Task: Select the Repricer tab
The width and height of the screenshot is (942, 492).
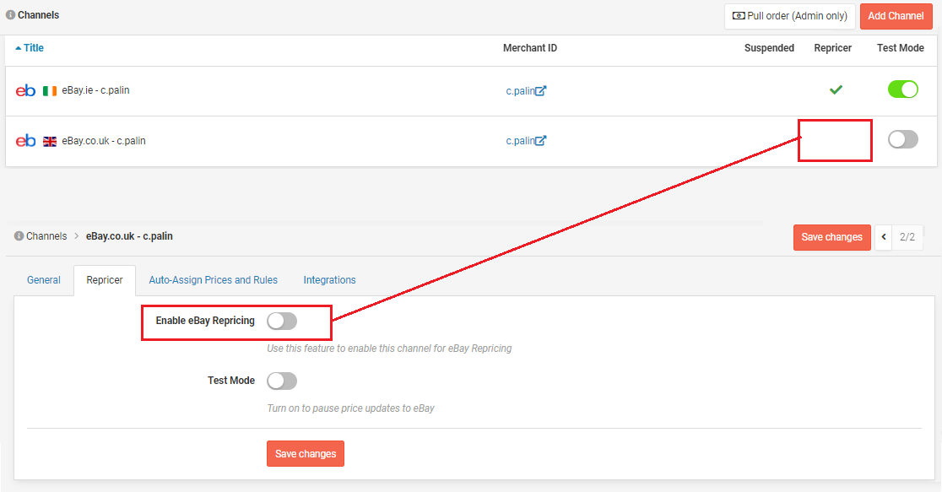Action: coord(105,280)
